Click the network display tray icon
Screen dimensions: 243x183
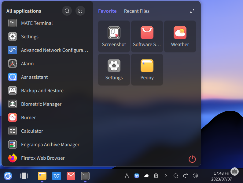click(x=186, y=176)
